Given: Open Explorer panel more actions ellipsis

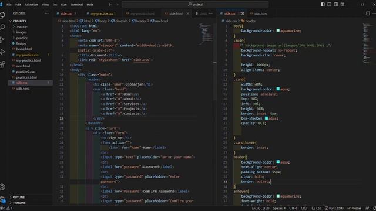Looking at the screenshot, I should (x=47, y=13).
